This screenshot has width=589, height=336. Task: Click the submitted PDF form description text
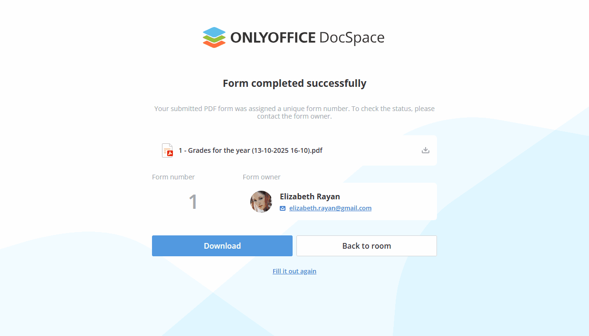(294, 112)
